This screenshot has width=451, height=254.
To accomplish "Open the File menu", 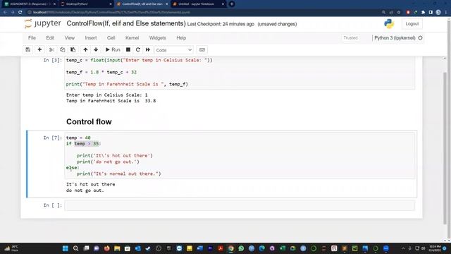I will coord(32,37).
